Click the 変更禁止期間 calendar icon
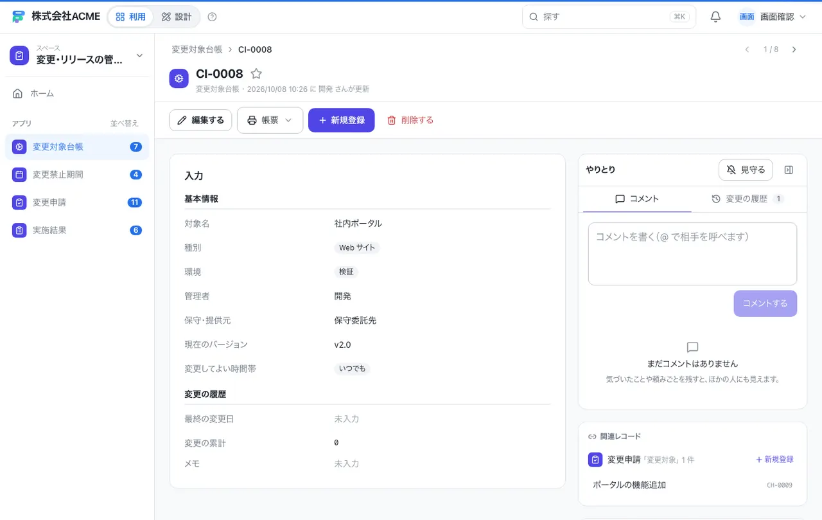The image size is (822, 520). coord(19,174)
